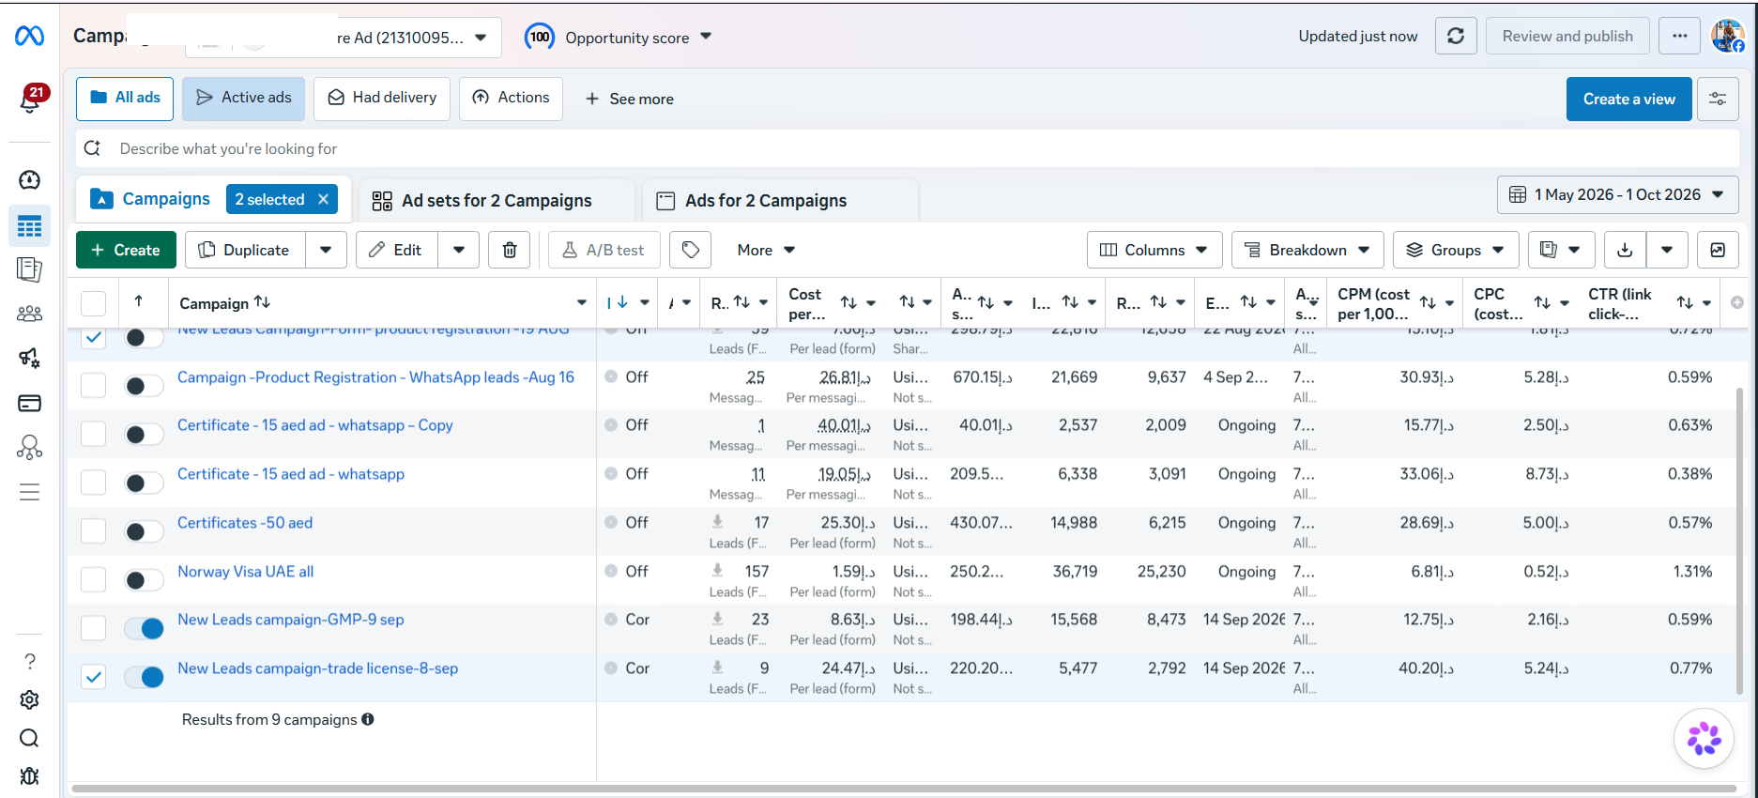Open the Meta AI assistant floating button
Screen dimensions: 1758x798
click(x=1704, y=739)
